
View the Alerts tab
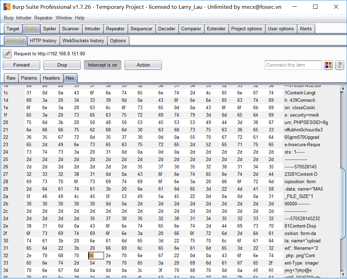pos(306,29)
